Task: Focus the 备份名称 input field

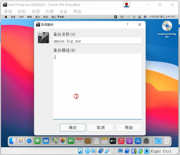Action: (x=97, y=41)
